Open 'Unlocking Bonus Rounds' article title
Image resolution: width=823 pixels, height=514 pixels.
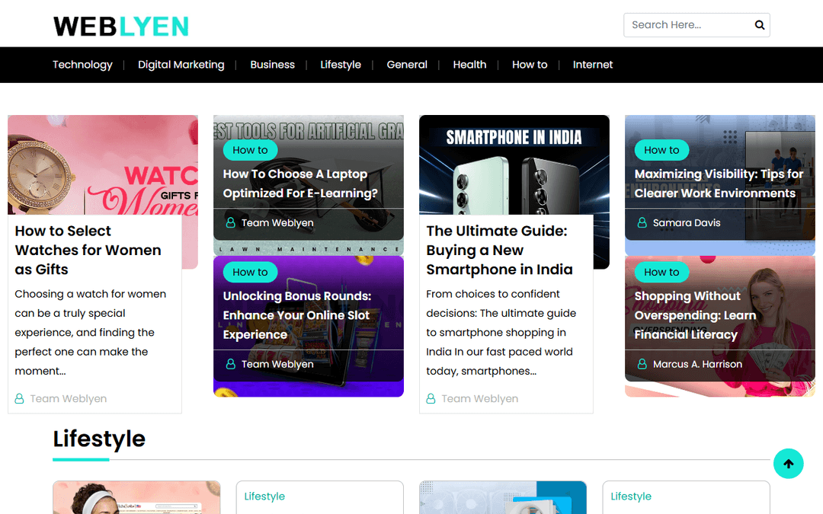pyautogui.click(x=297, y=315)
